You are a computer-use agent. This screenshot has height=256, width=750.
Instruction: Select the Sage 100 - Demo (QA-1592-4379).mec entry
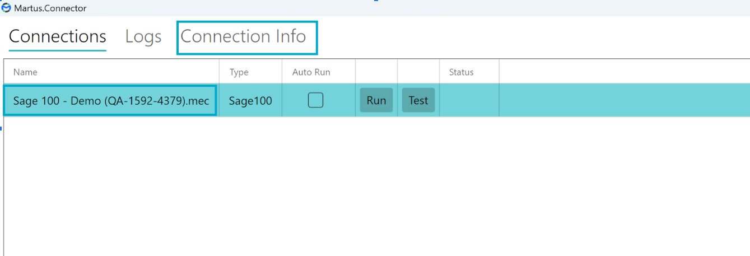pos(110,100)
